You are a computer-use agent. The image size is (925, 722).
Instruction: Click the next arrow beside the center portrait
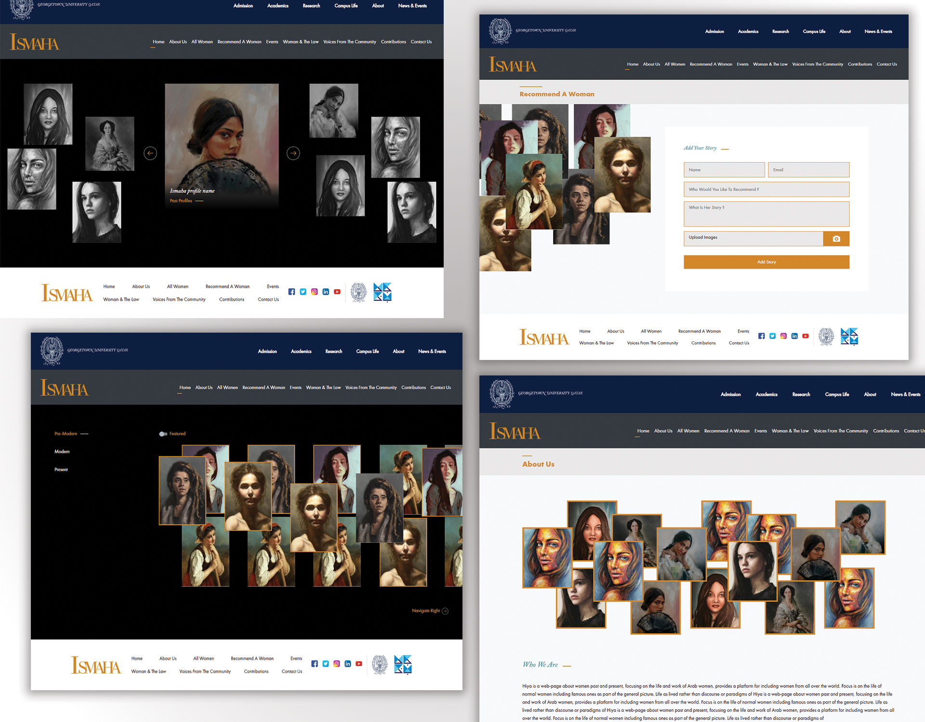click(x=293, y=153)
